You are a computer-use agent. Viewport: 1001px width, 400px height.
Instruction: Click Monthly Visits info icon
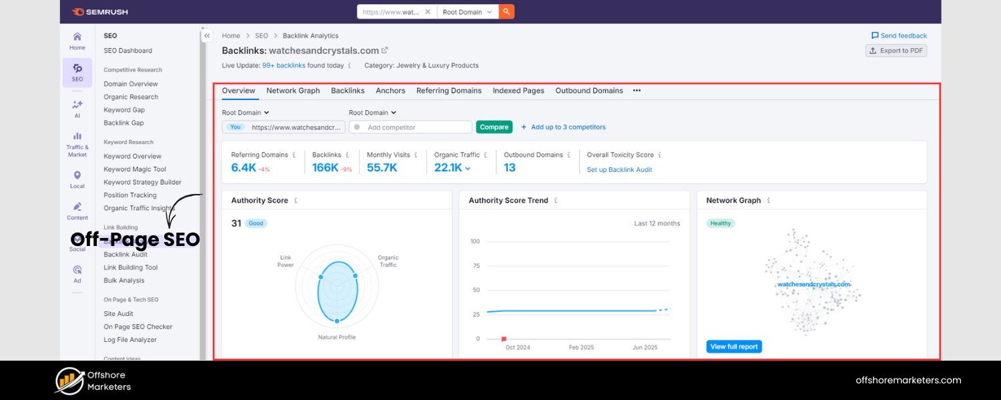click(416, 155)
